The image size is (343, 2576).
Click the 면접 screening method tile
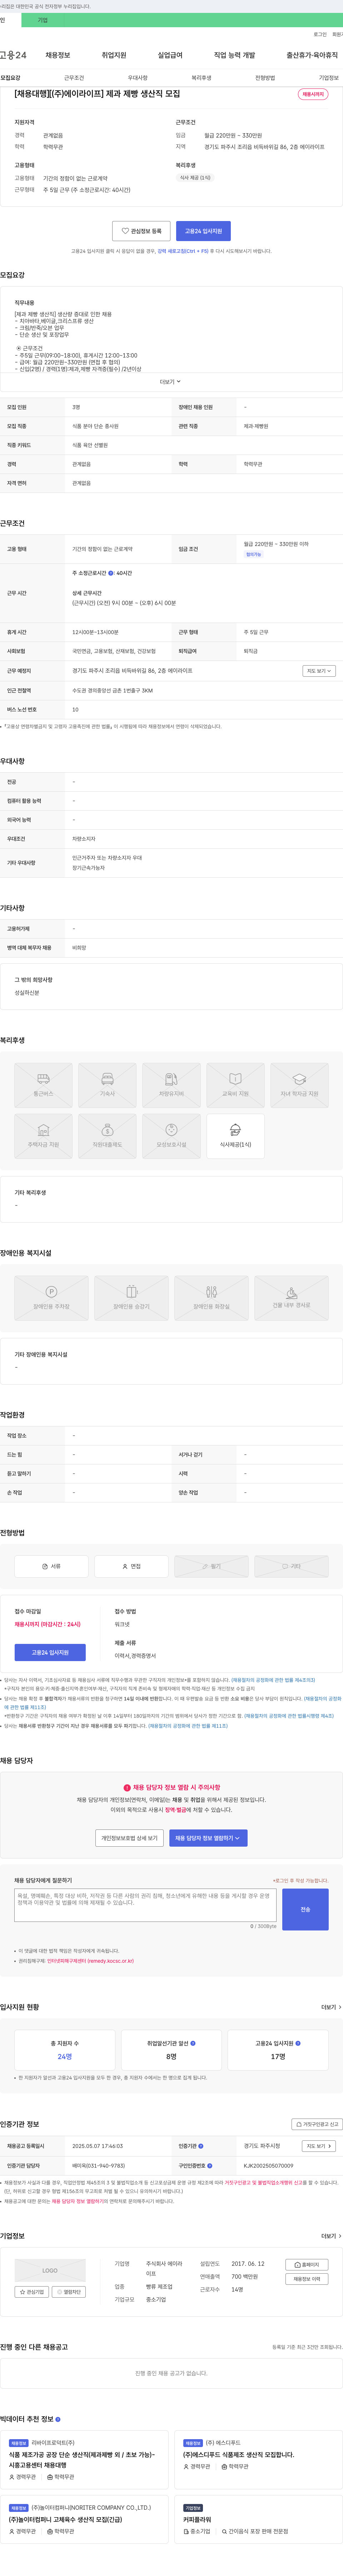coord(131,1566)
